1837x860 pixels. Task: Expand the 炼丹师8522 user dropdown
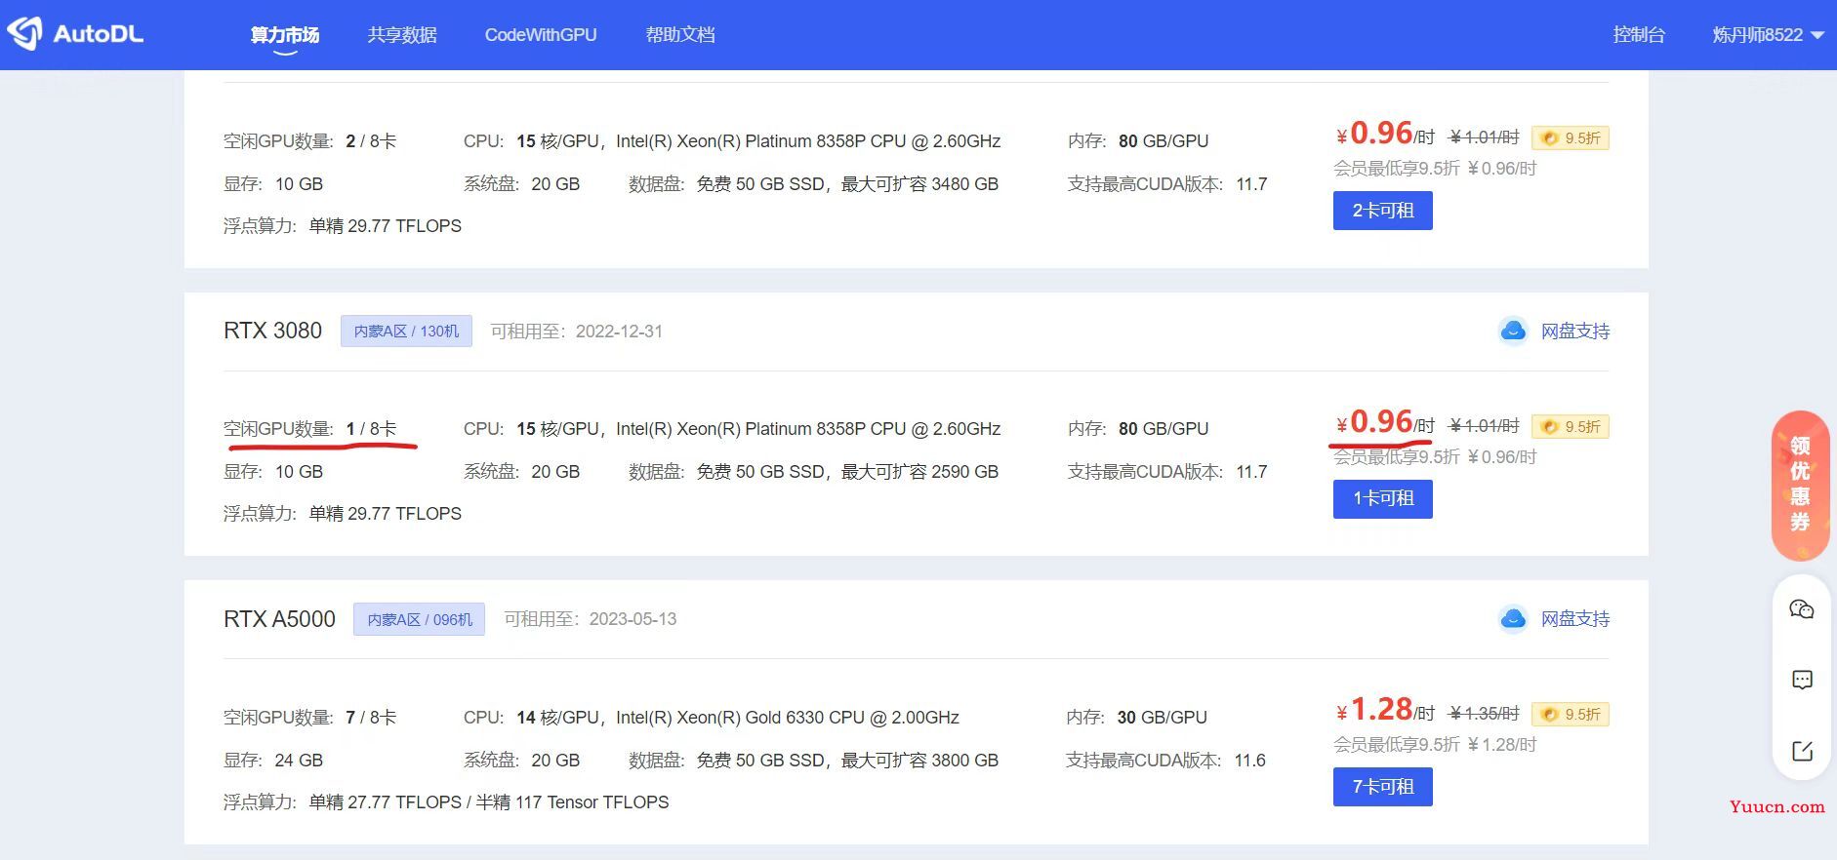point(1768,35)
